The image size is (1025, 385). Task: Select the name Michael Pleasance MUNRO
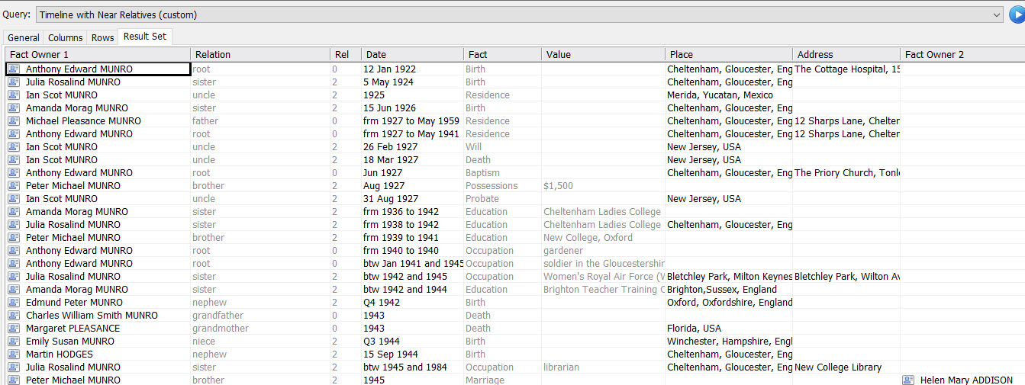coord(83,120)
